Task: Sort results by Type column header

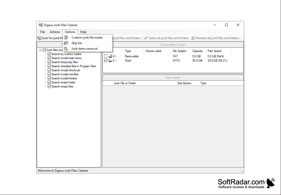Action: [x=221, y=83]
